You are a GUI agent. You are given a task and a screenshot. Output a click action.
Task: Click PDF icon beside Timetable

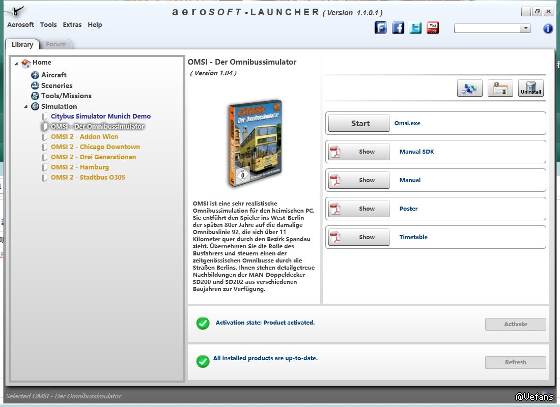click(x=335, y=238)
